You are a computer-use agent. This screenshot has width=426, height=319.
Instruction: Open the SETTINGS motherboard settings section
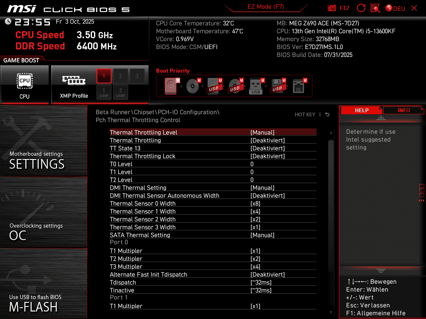coord(43,140)
